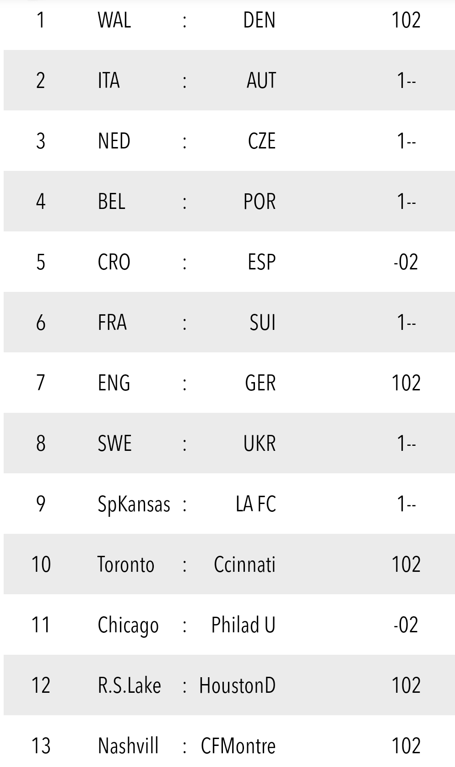
Task: Open the R.S.Lake : HoustonD row
Action: tap(229, 685)
